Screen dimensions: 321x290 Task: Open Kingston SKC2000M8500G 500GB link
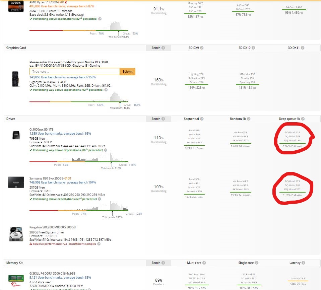click(x=53, y=227)
